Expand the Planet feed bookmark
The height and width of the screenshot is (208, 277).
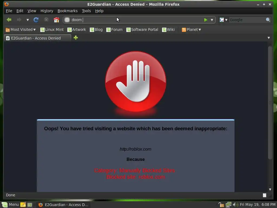tap(191, 30)
